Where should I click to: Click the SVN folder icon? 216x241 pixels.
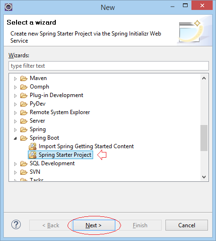click(x=24, y=172)
